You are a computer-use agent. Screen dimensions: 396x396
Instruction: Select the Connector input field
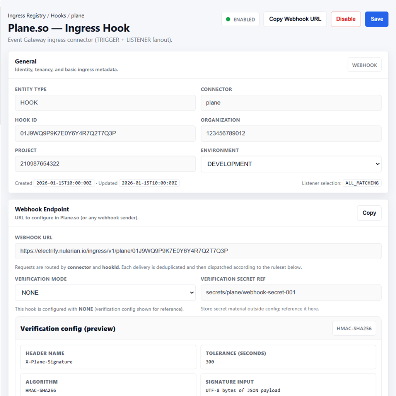[291, 103]
